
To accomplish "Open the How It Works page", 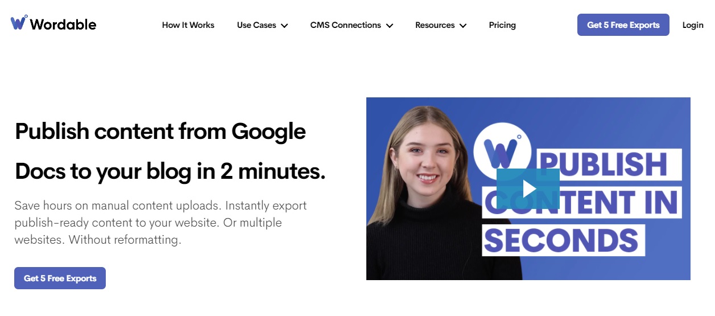I will coord(188,25).
